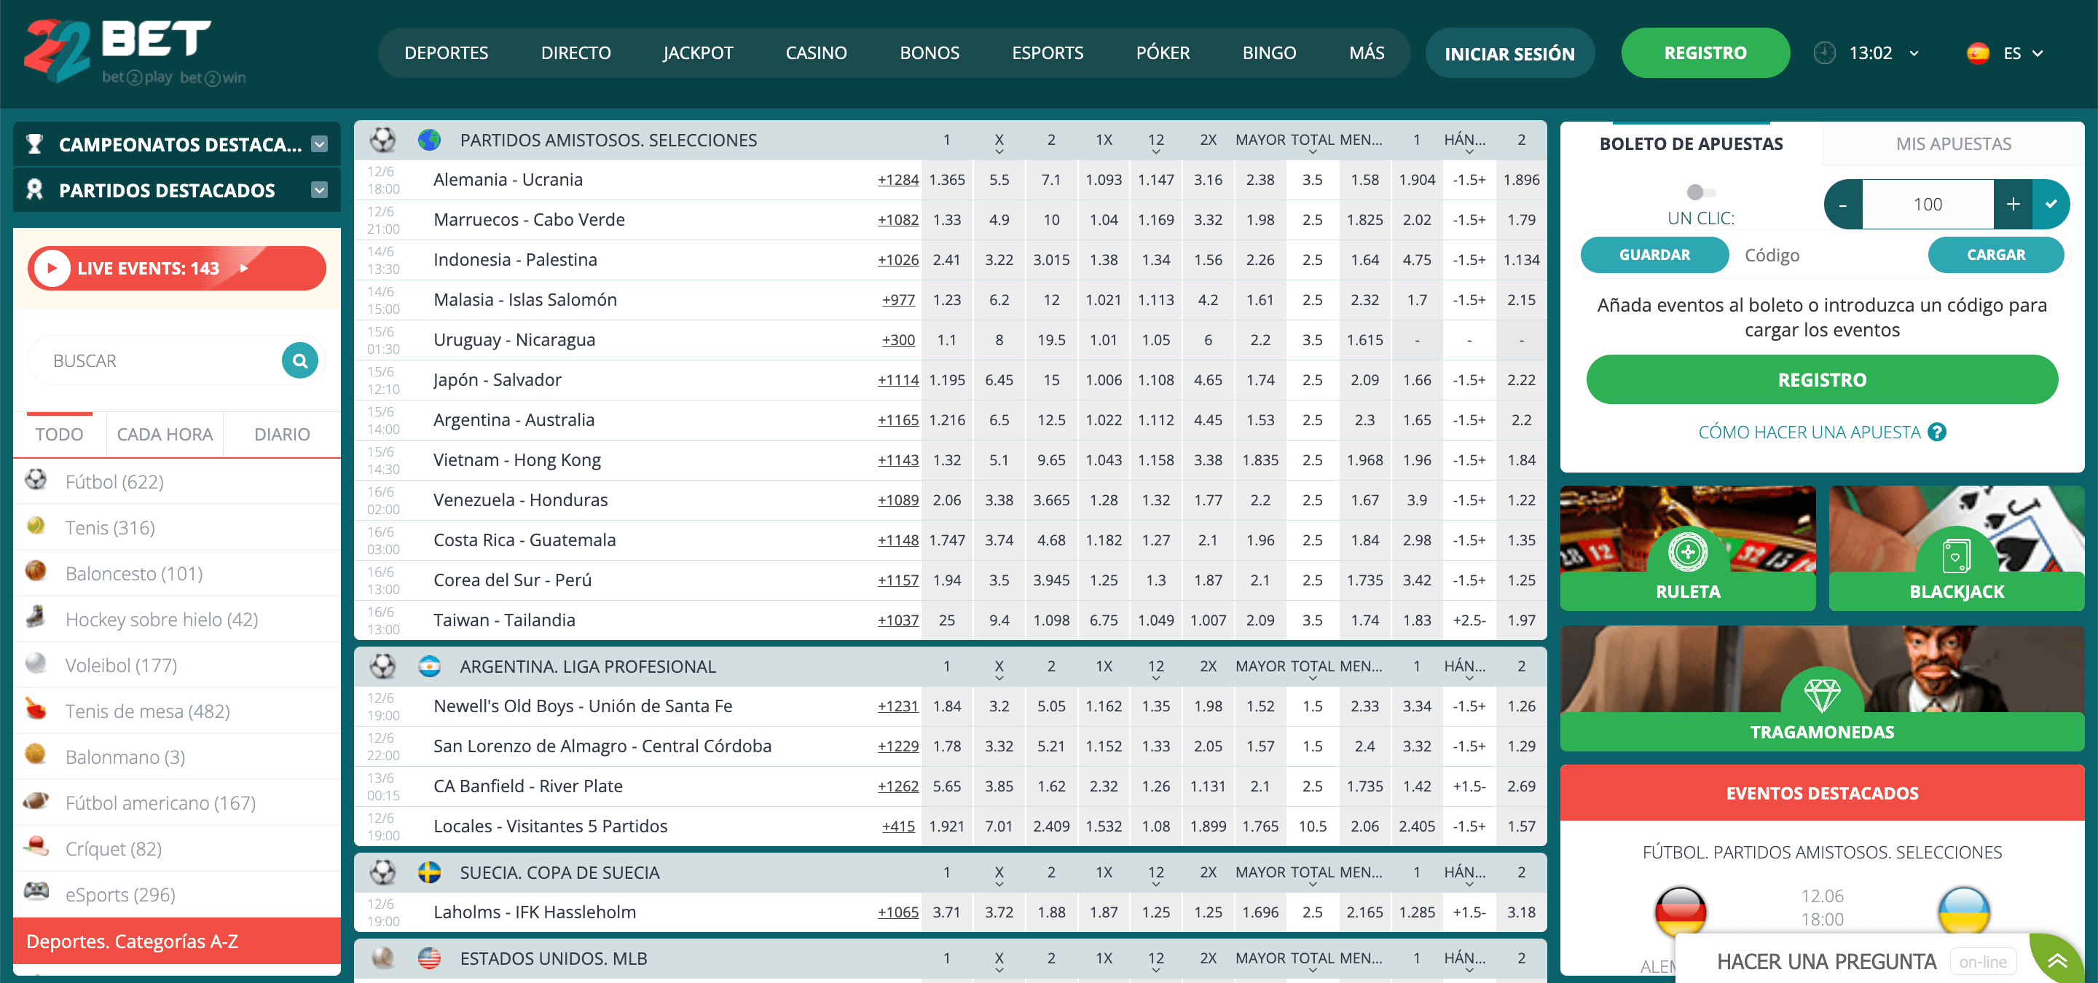Click the Argentina flag in Liga Profesional header

[429, 666]
